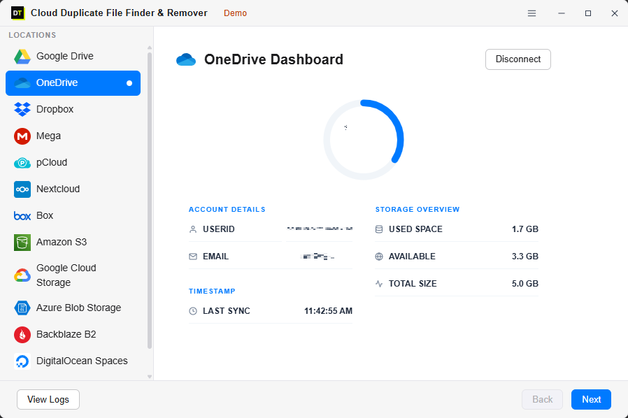Select Google Drive location
This screenshot has height=418, width=628.
coord(73,57)
